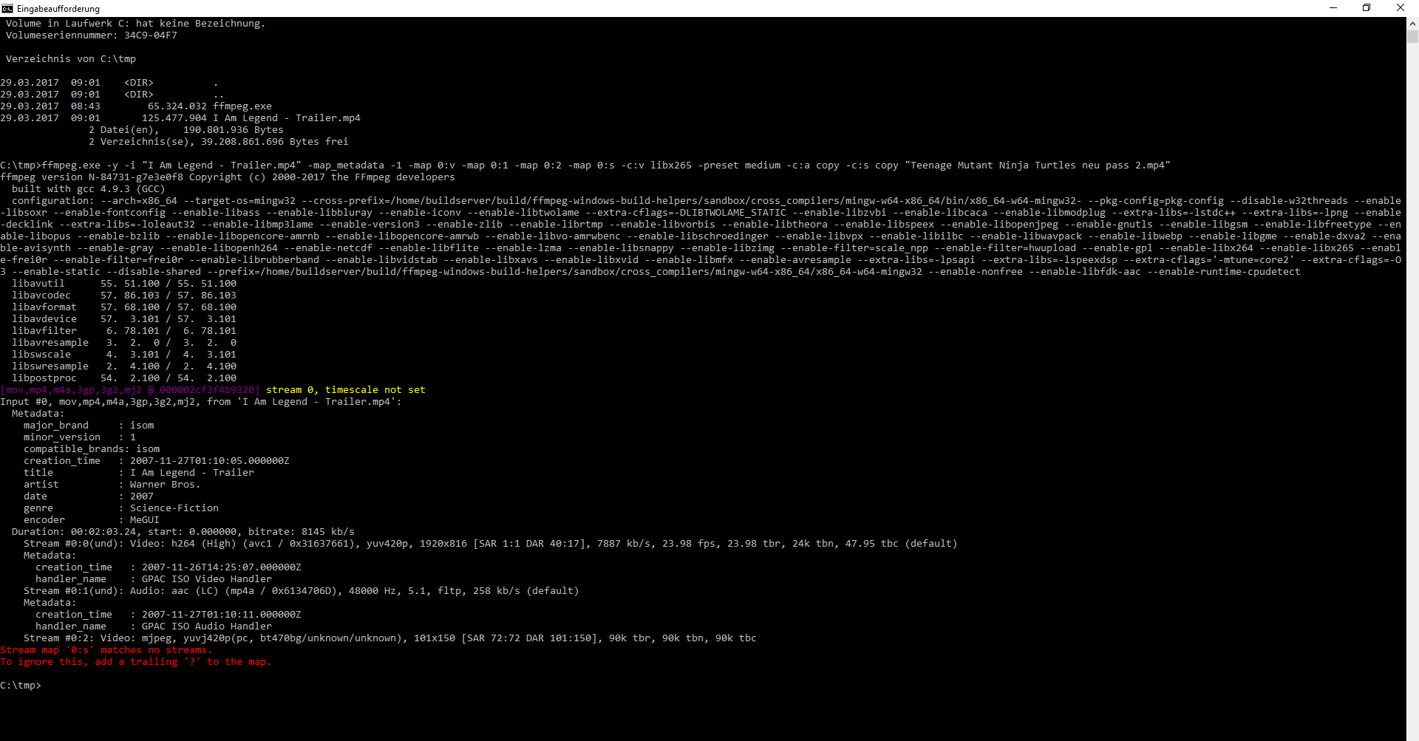Click artist 'Warner Bros.' value
Image resolution: width=1419 pixels, height=741 pixels.
pos(166,485)
